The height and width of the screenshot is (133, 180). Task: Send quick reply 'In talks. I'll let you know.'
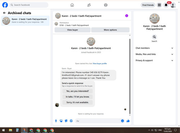(77, 97)
